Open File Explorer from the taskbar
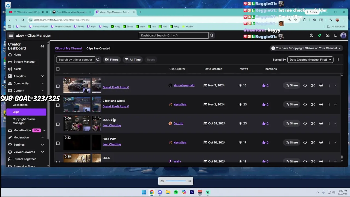This screenshot has width=350, height=197. point(168,192)
